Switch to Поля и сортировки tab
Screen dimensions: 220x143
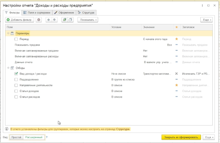click(x=37, y=13)
